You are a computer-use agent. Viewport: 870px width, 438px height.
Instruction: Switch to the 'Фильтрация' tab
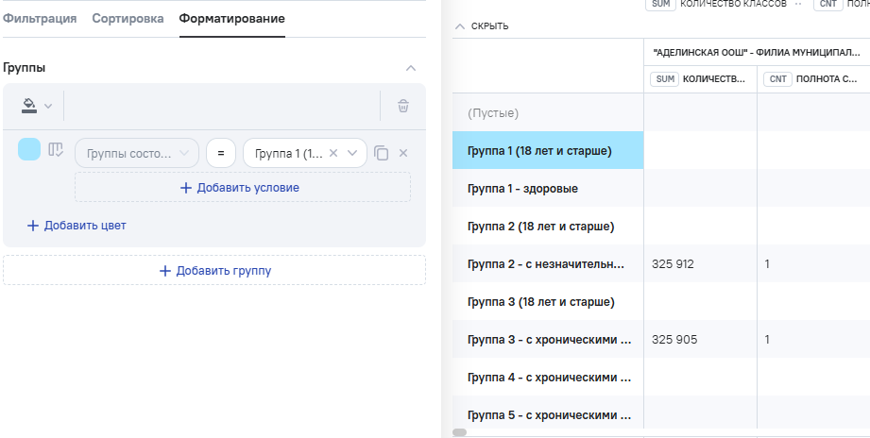click(x=40, y=19)
